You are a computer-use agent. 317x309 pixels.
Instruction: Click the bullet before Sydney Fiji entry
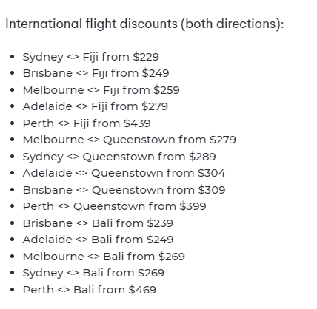pos(13,57)
